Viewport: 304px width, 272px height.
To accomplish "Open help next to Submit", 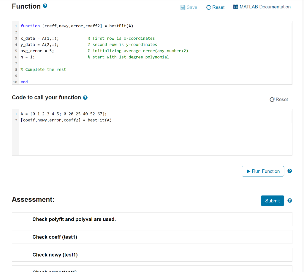I will point(289,201).
